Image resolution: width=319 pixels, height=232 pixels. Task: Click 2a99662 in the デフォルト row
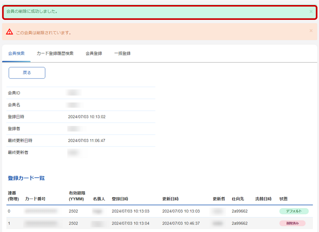[239, 211]
